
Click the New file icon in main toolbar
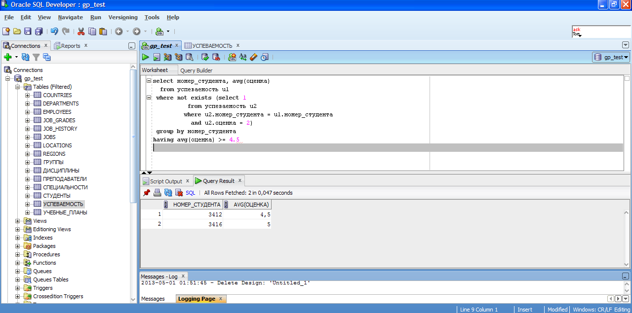click(6, 31)
